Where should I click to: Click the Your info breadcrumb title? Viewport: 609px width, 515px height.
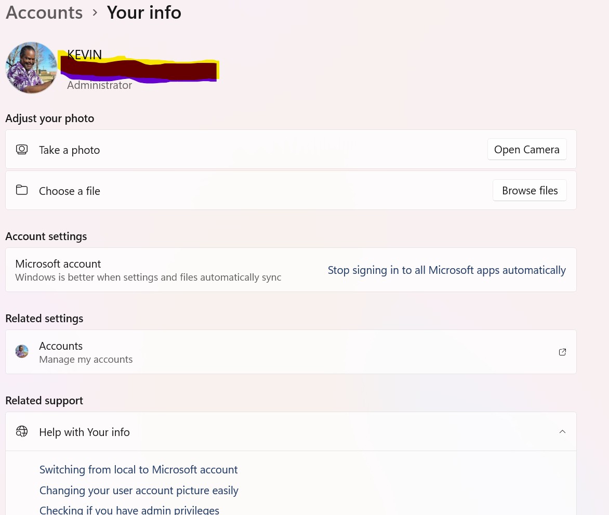click(x=144, y=12)
